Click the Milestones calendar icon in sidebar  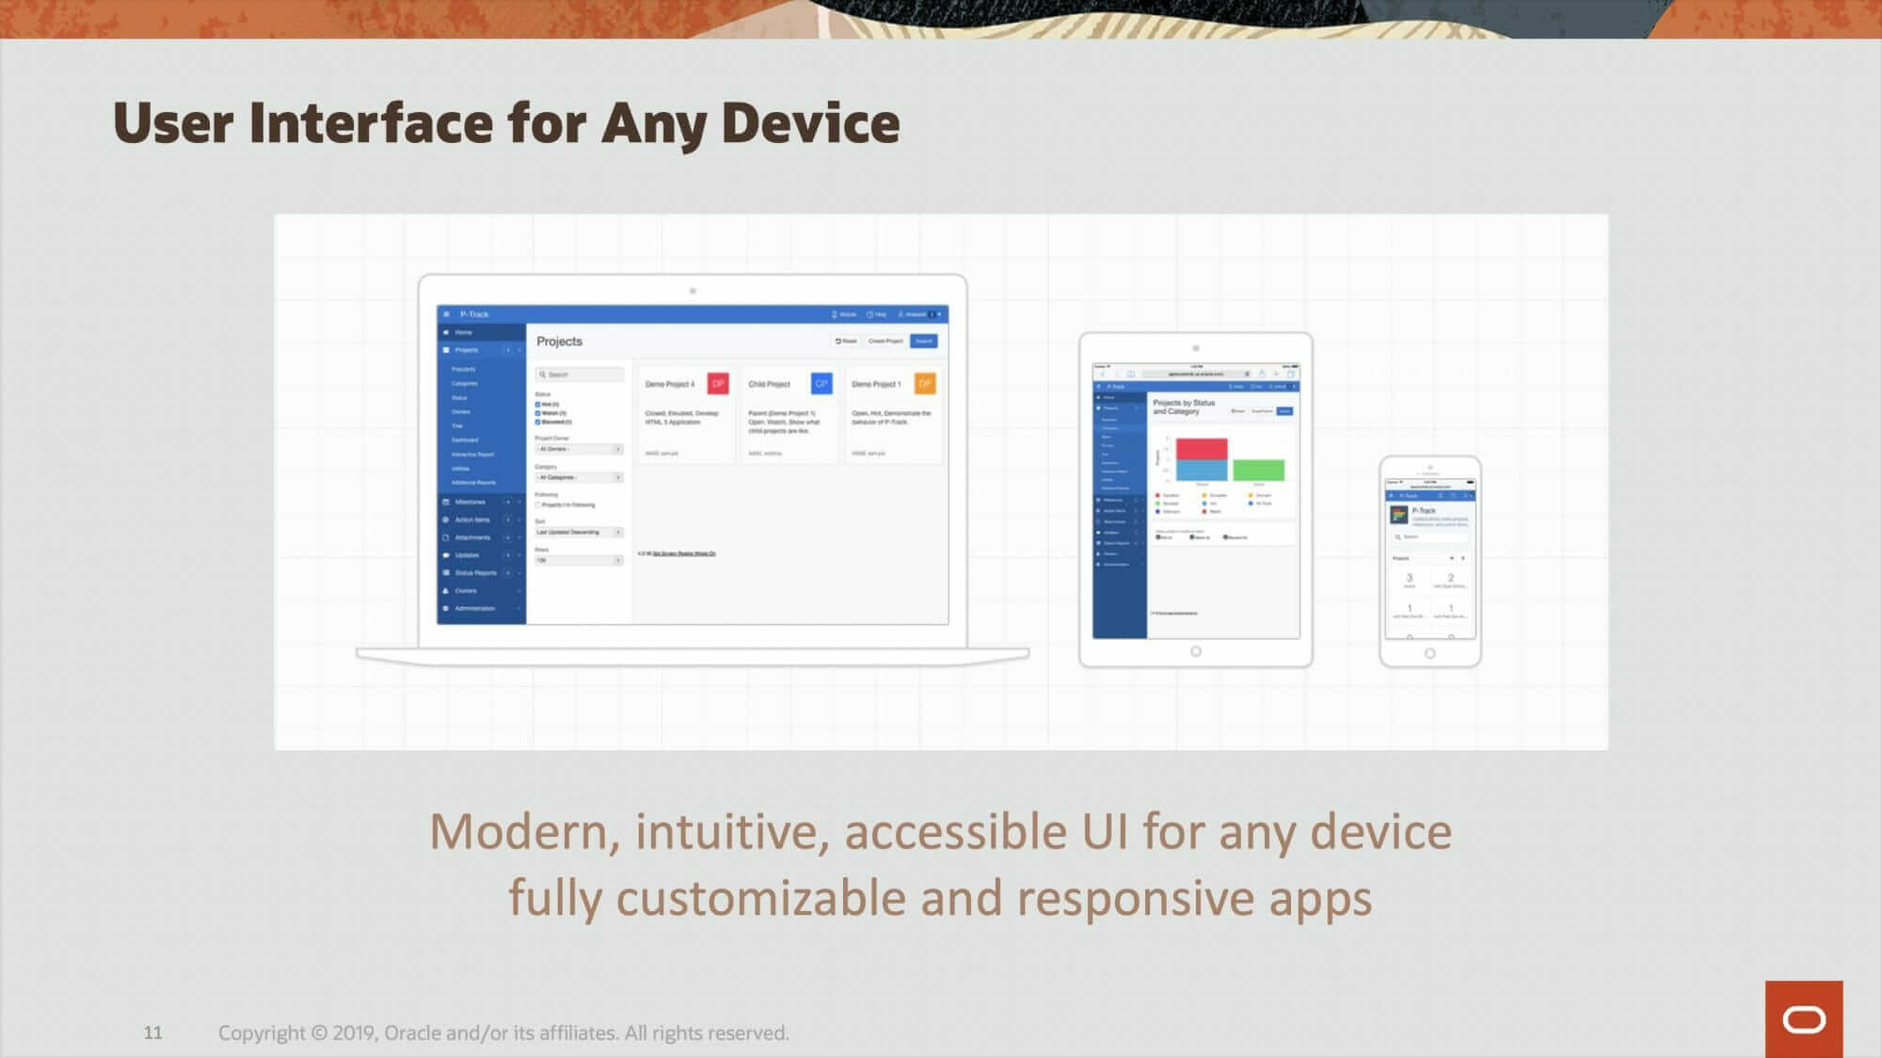tap(446, 502)
